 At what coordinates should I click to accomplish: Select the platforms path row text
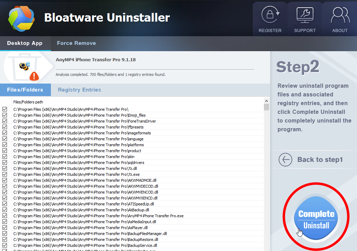pos(78,145)
